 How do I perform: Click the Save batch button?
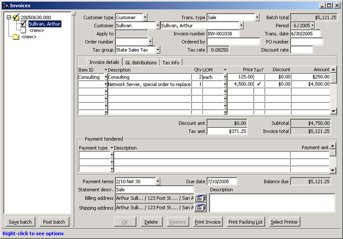coord(20,222)
